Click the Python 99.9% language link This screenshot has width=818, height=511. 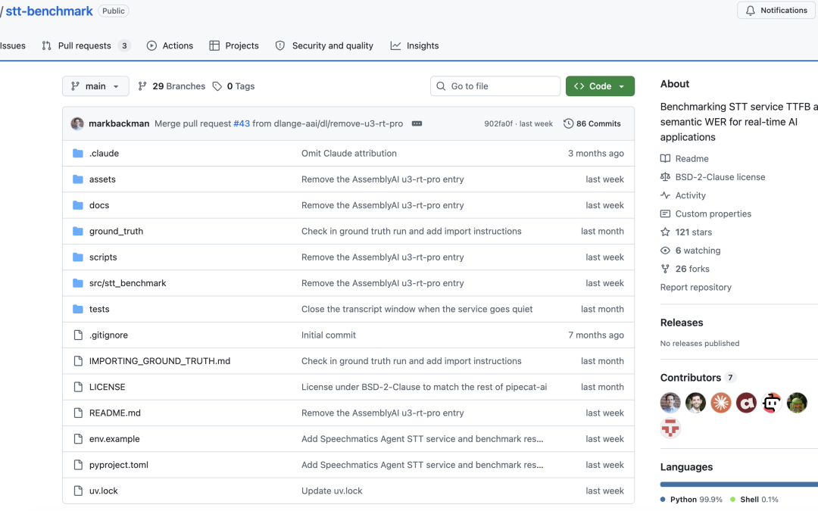[x=692, y=500]
